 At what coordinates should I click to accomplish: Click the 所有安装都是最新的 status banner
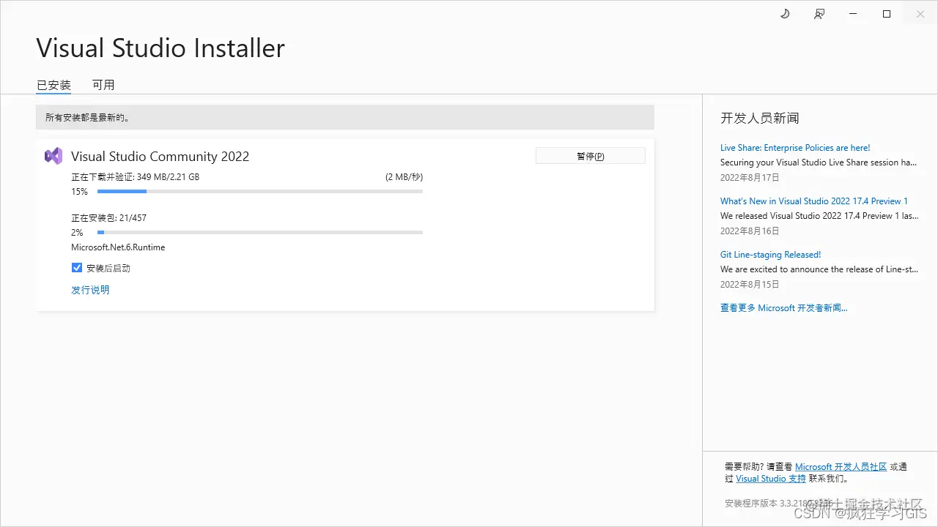(x=345, y=117)
